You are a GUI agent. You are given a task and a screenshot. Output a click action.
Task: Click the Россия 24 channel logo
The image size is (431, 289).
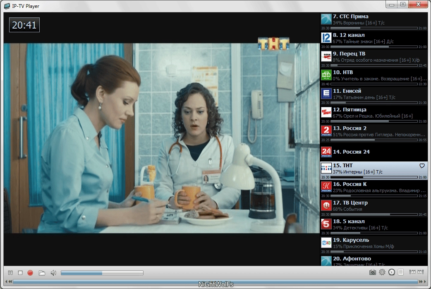(x=326, y=152)
